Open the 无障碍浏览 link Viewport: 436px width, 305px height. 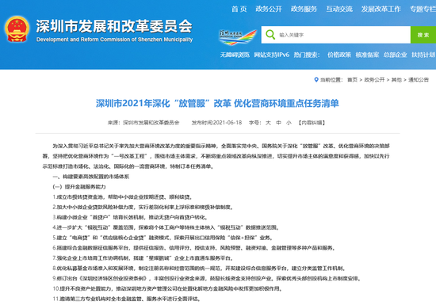pyautogui.click(x=235, y=55)
